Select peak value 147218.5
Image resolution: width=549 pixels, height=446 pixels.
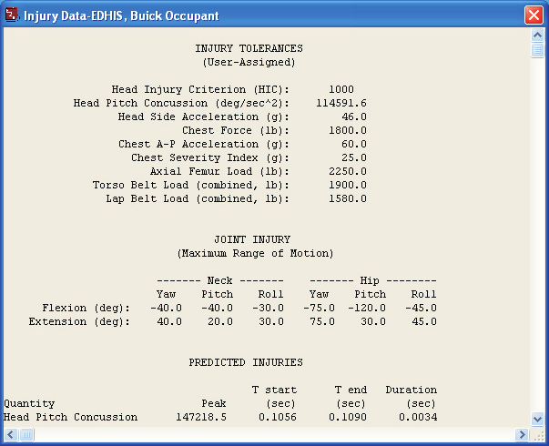pyautogui.click(x=201, y=417)
